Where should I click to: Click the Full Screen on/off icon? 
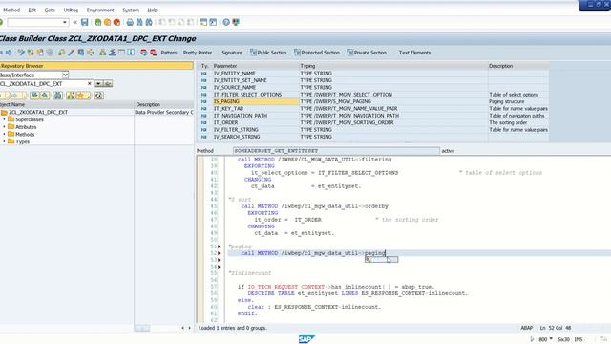point(121,53)
